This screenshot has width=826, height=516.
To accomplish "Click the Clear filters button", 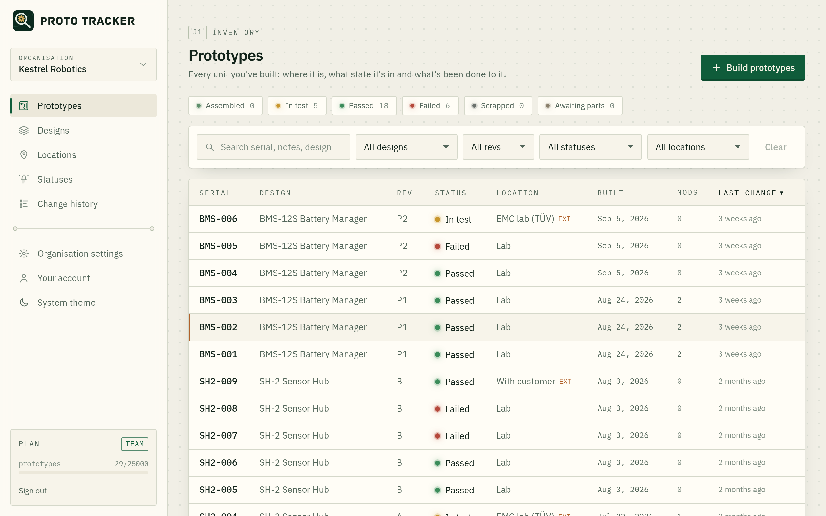I will (x=775, y=147).
